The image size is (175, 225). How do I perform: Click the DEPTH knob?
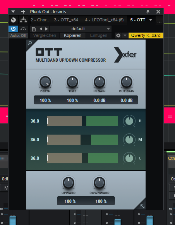[45, 82]
